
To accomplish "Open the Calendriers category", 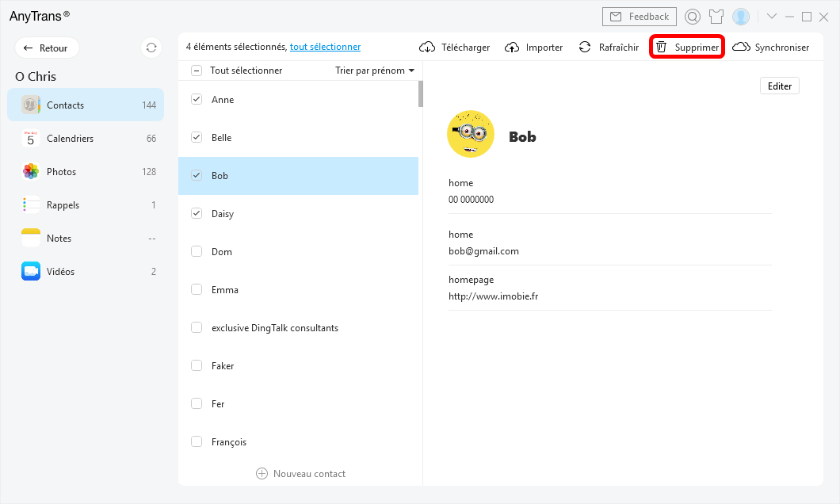I will 86,138.
